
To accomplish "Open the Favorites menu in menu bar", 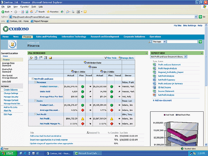I will point(24,7).
